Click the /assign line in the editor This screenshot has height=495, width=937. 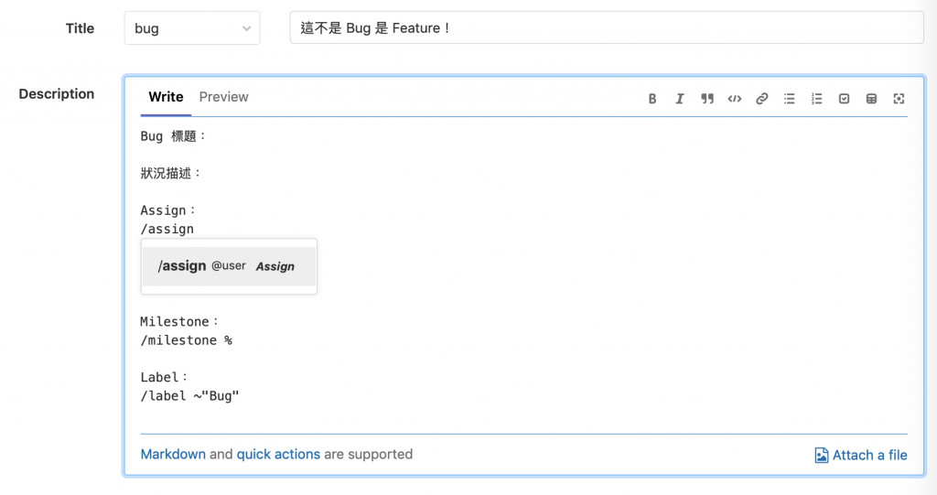167,229
